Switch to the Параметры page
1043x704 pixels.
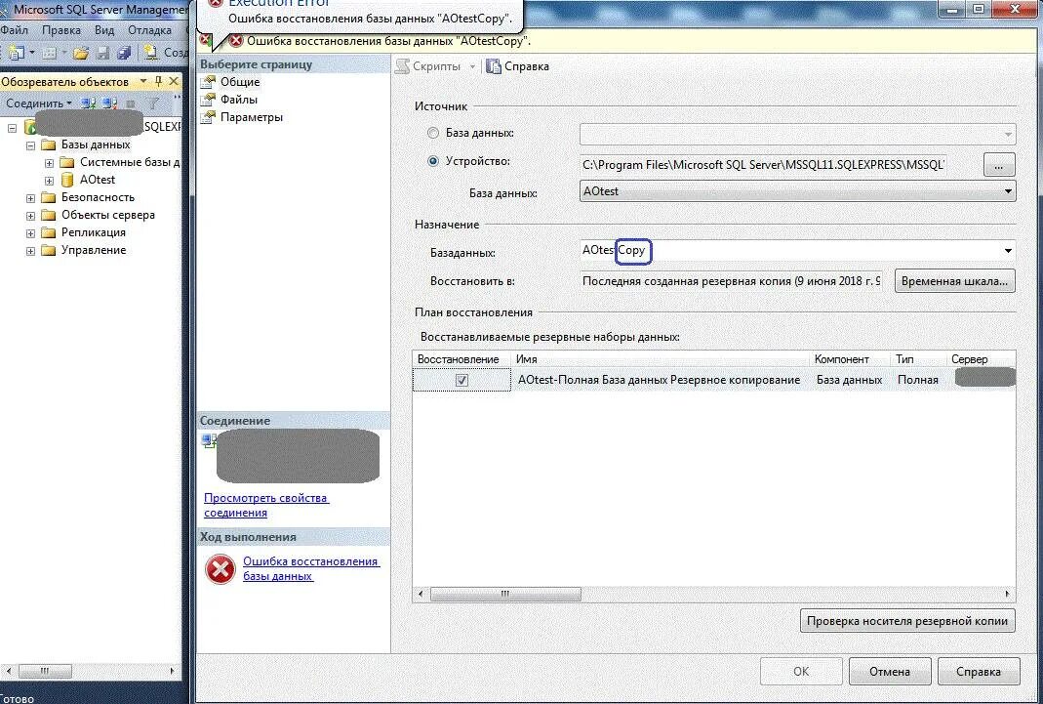click(252, 117)
